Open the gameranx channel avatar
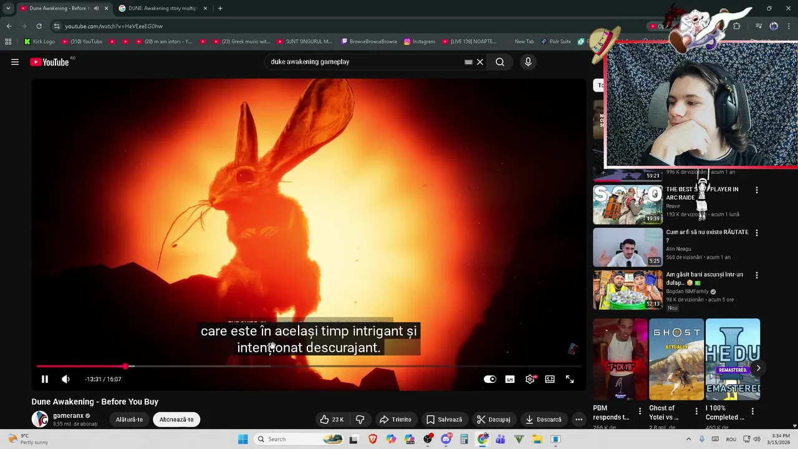The image size is (798, 449). tap(40, 419)
